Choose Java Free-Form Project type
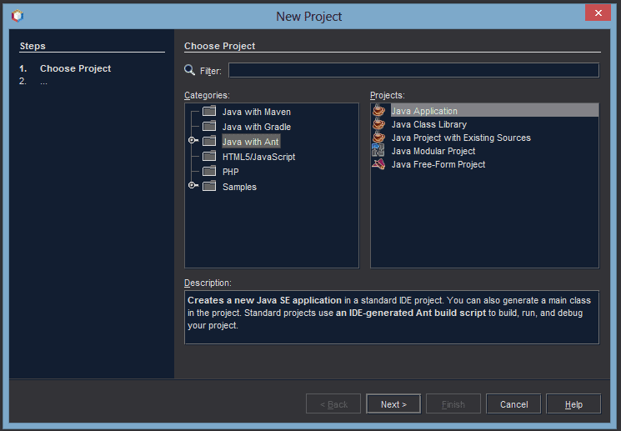The image size is (621, 431). [x=438, y=164]
